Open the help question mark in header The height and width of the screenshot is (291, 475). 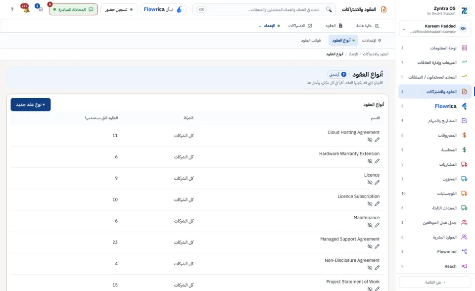click(x=12, y=9)
